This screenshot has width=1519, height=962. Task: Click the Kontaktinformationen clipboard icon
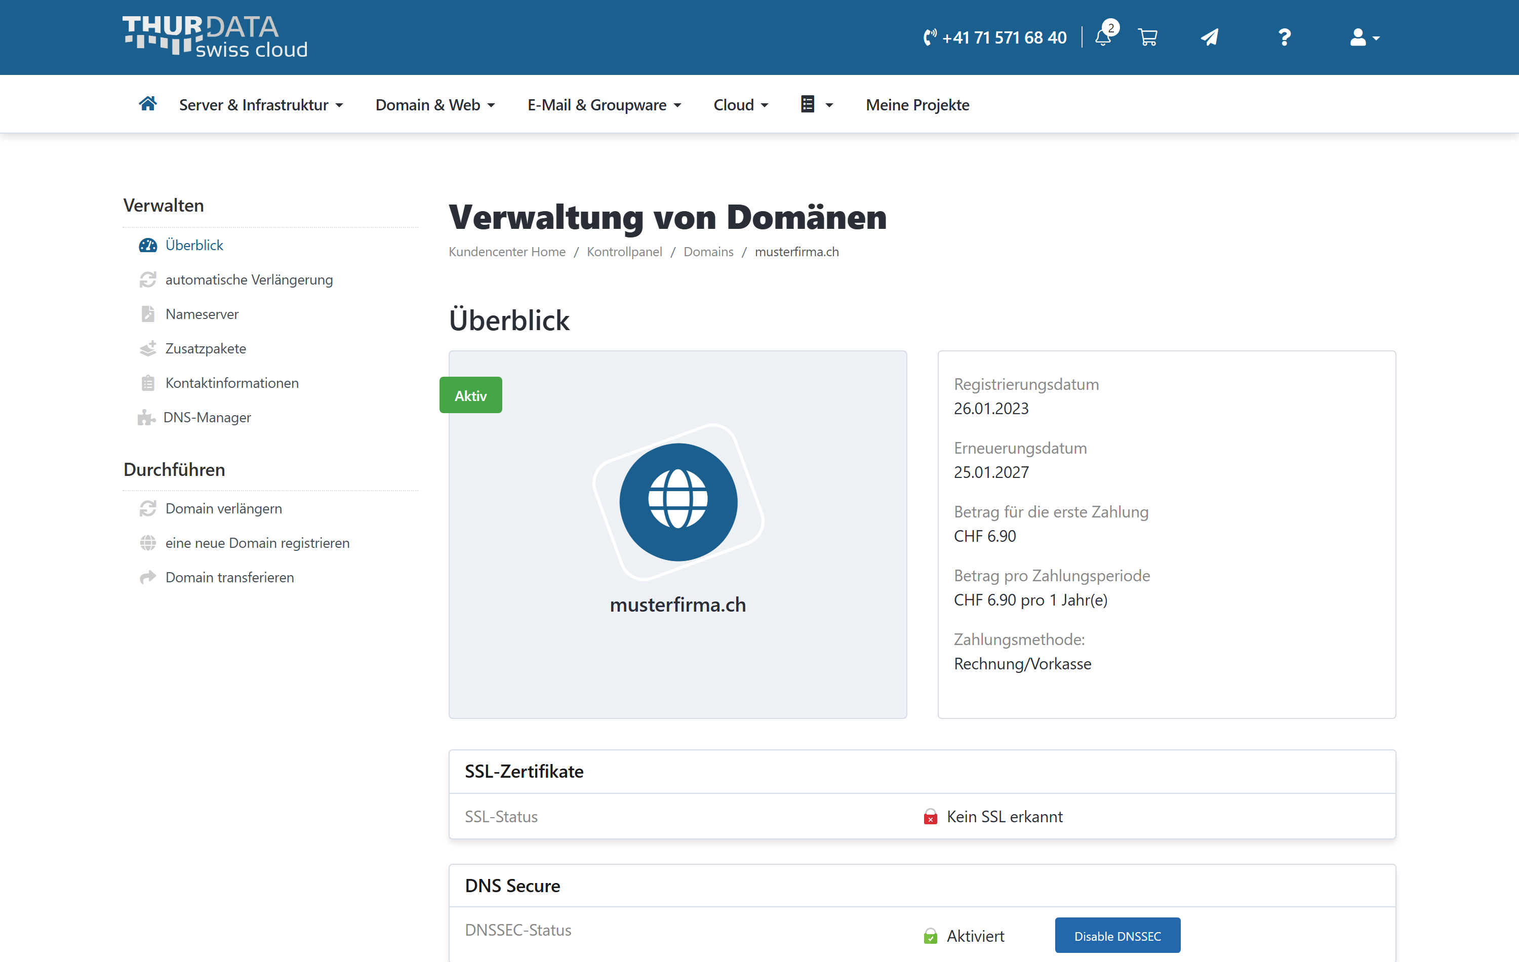(x=148, y=383)
